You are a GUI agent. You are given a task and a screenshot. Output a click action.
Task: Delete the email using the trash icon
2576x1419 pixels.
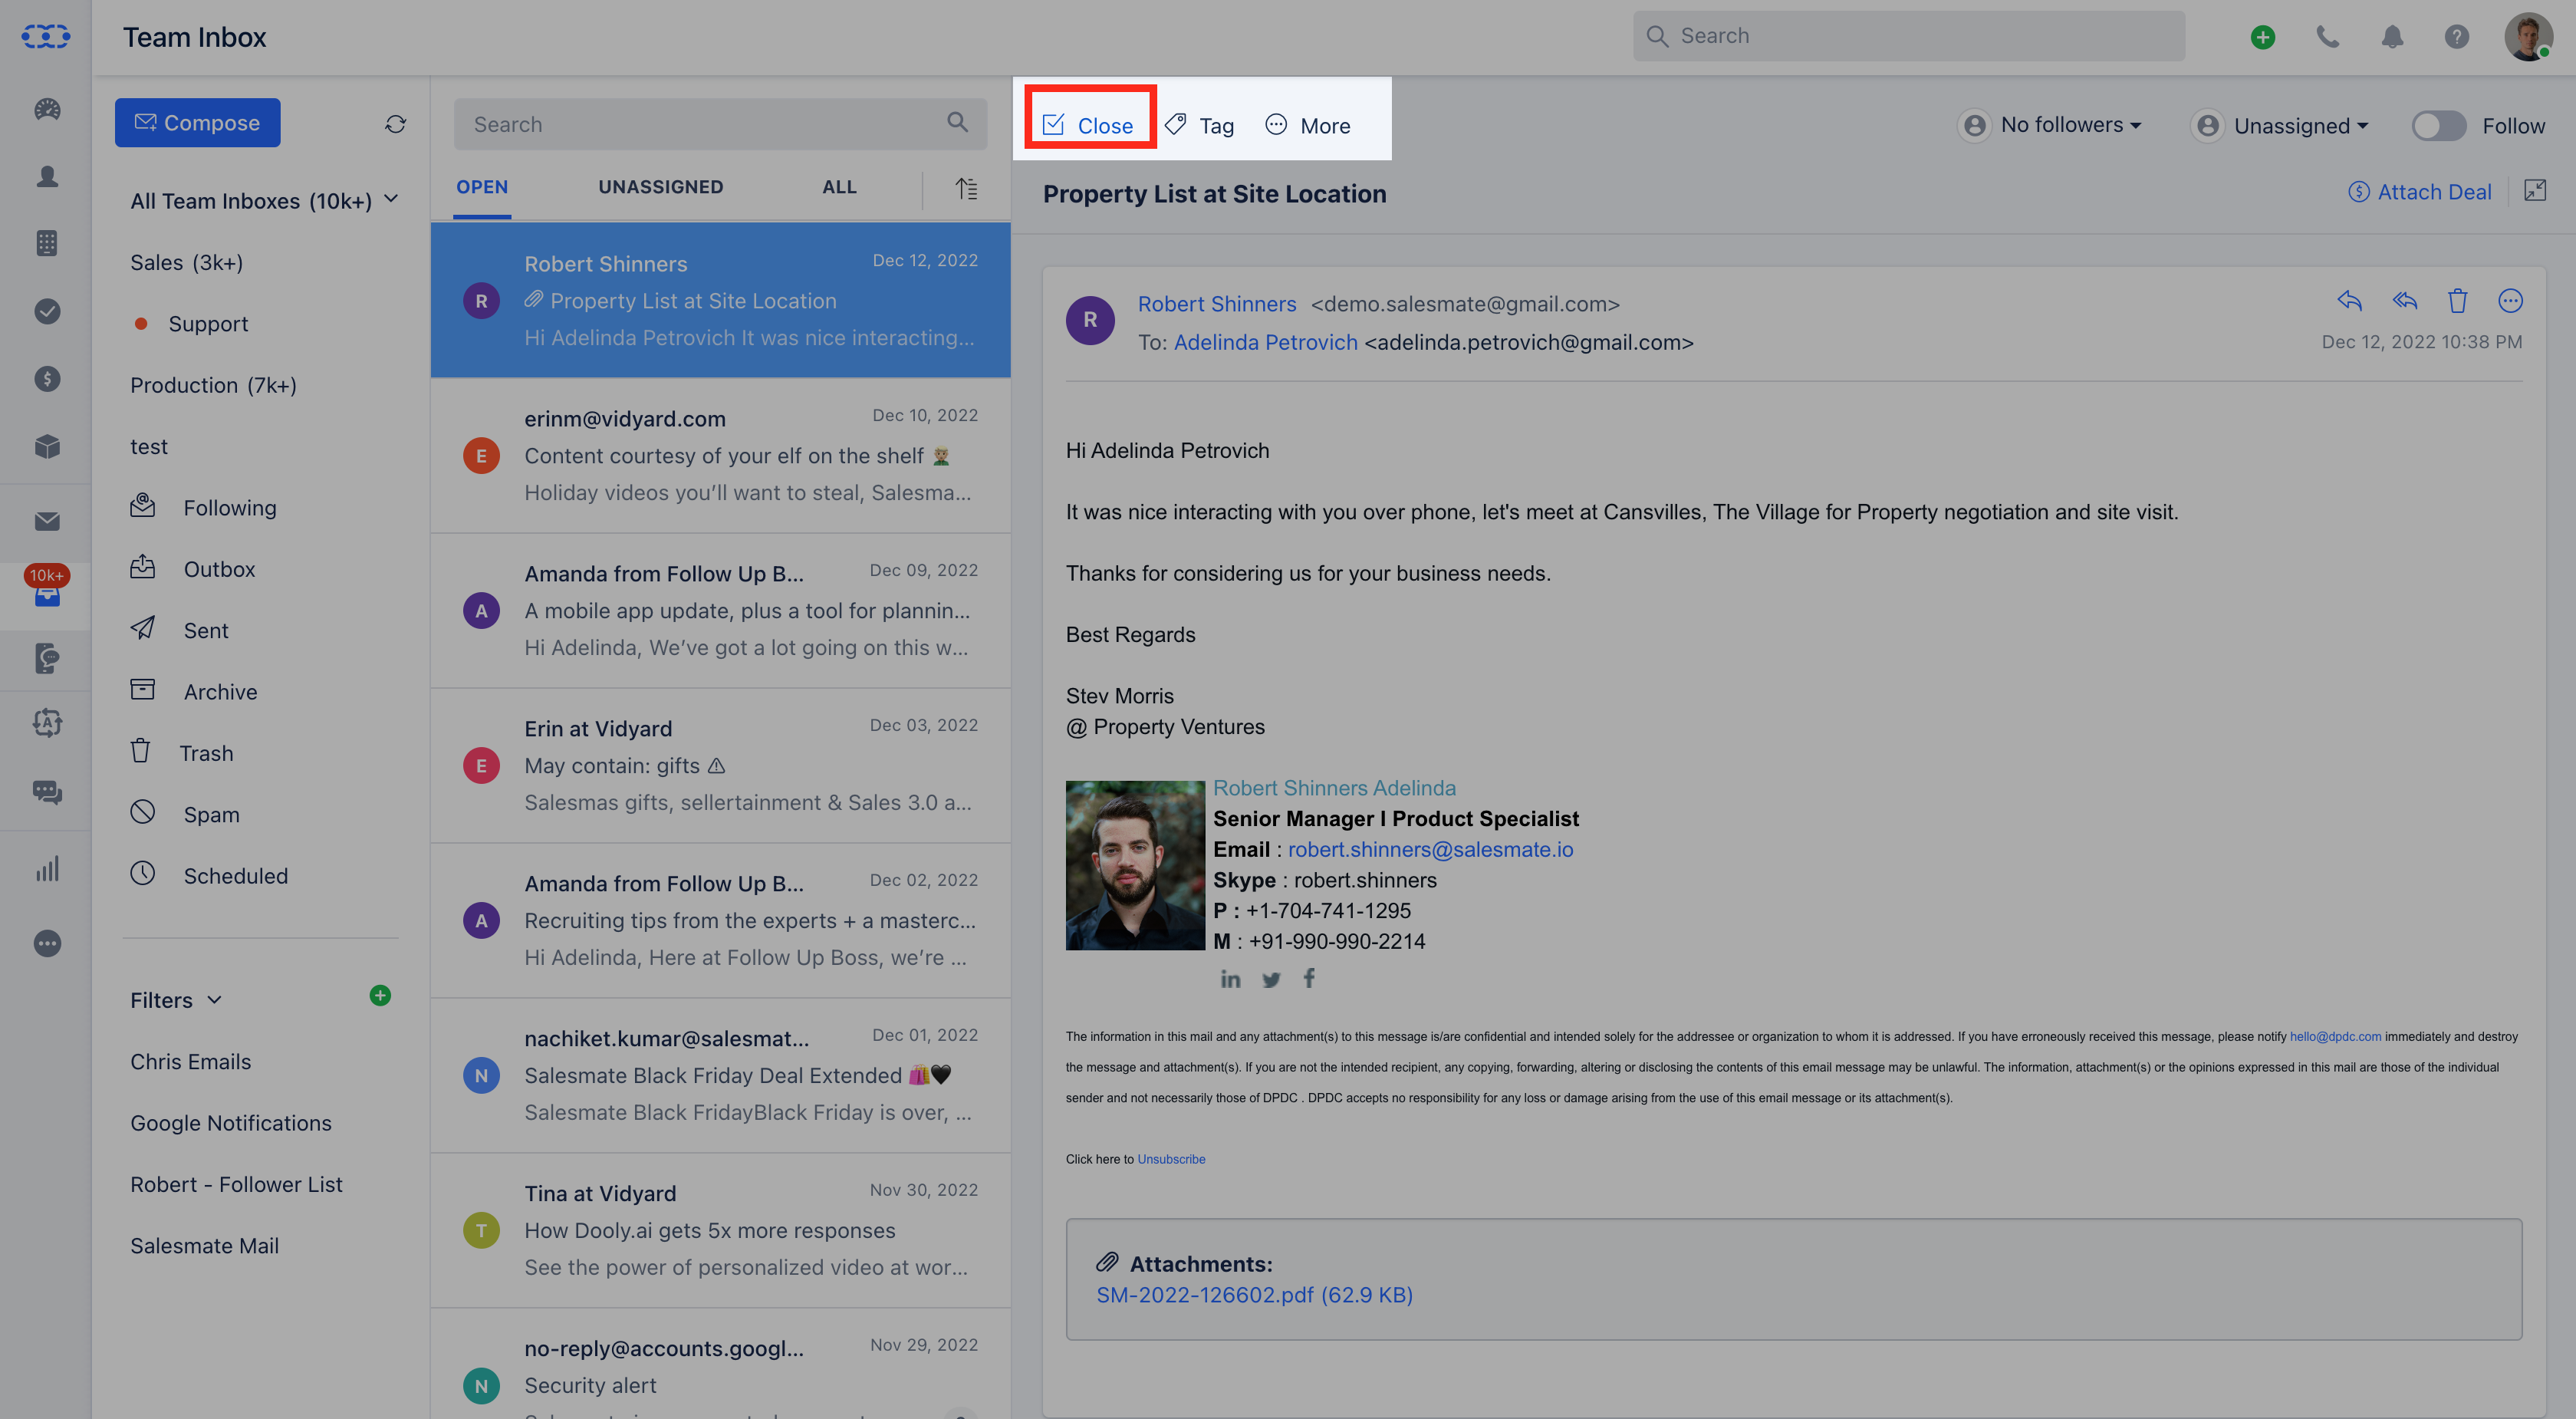2458,300
